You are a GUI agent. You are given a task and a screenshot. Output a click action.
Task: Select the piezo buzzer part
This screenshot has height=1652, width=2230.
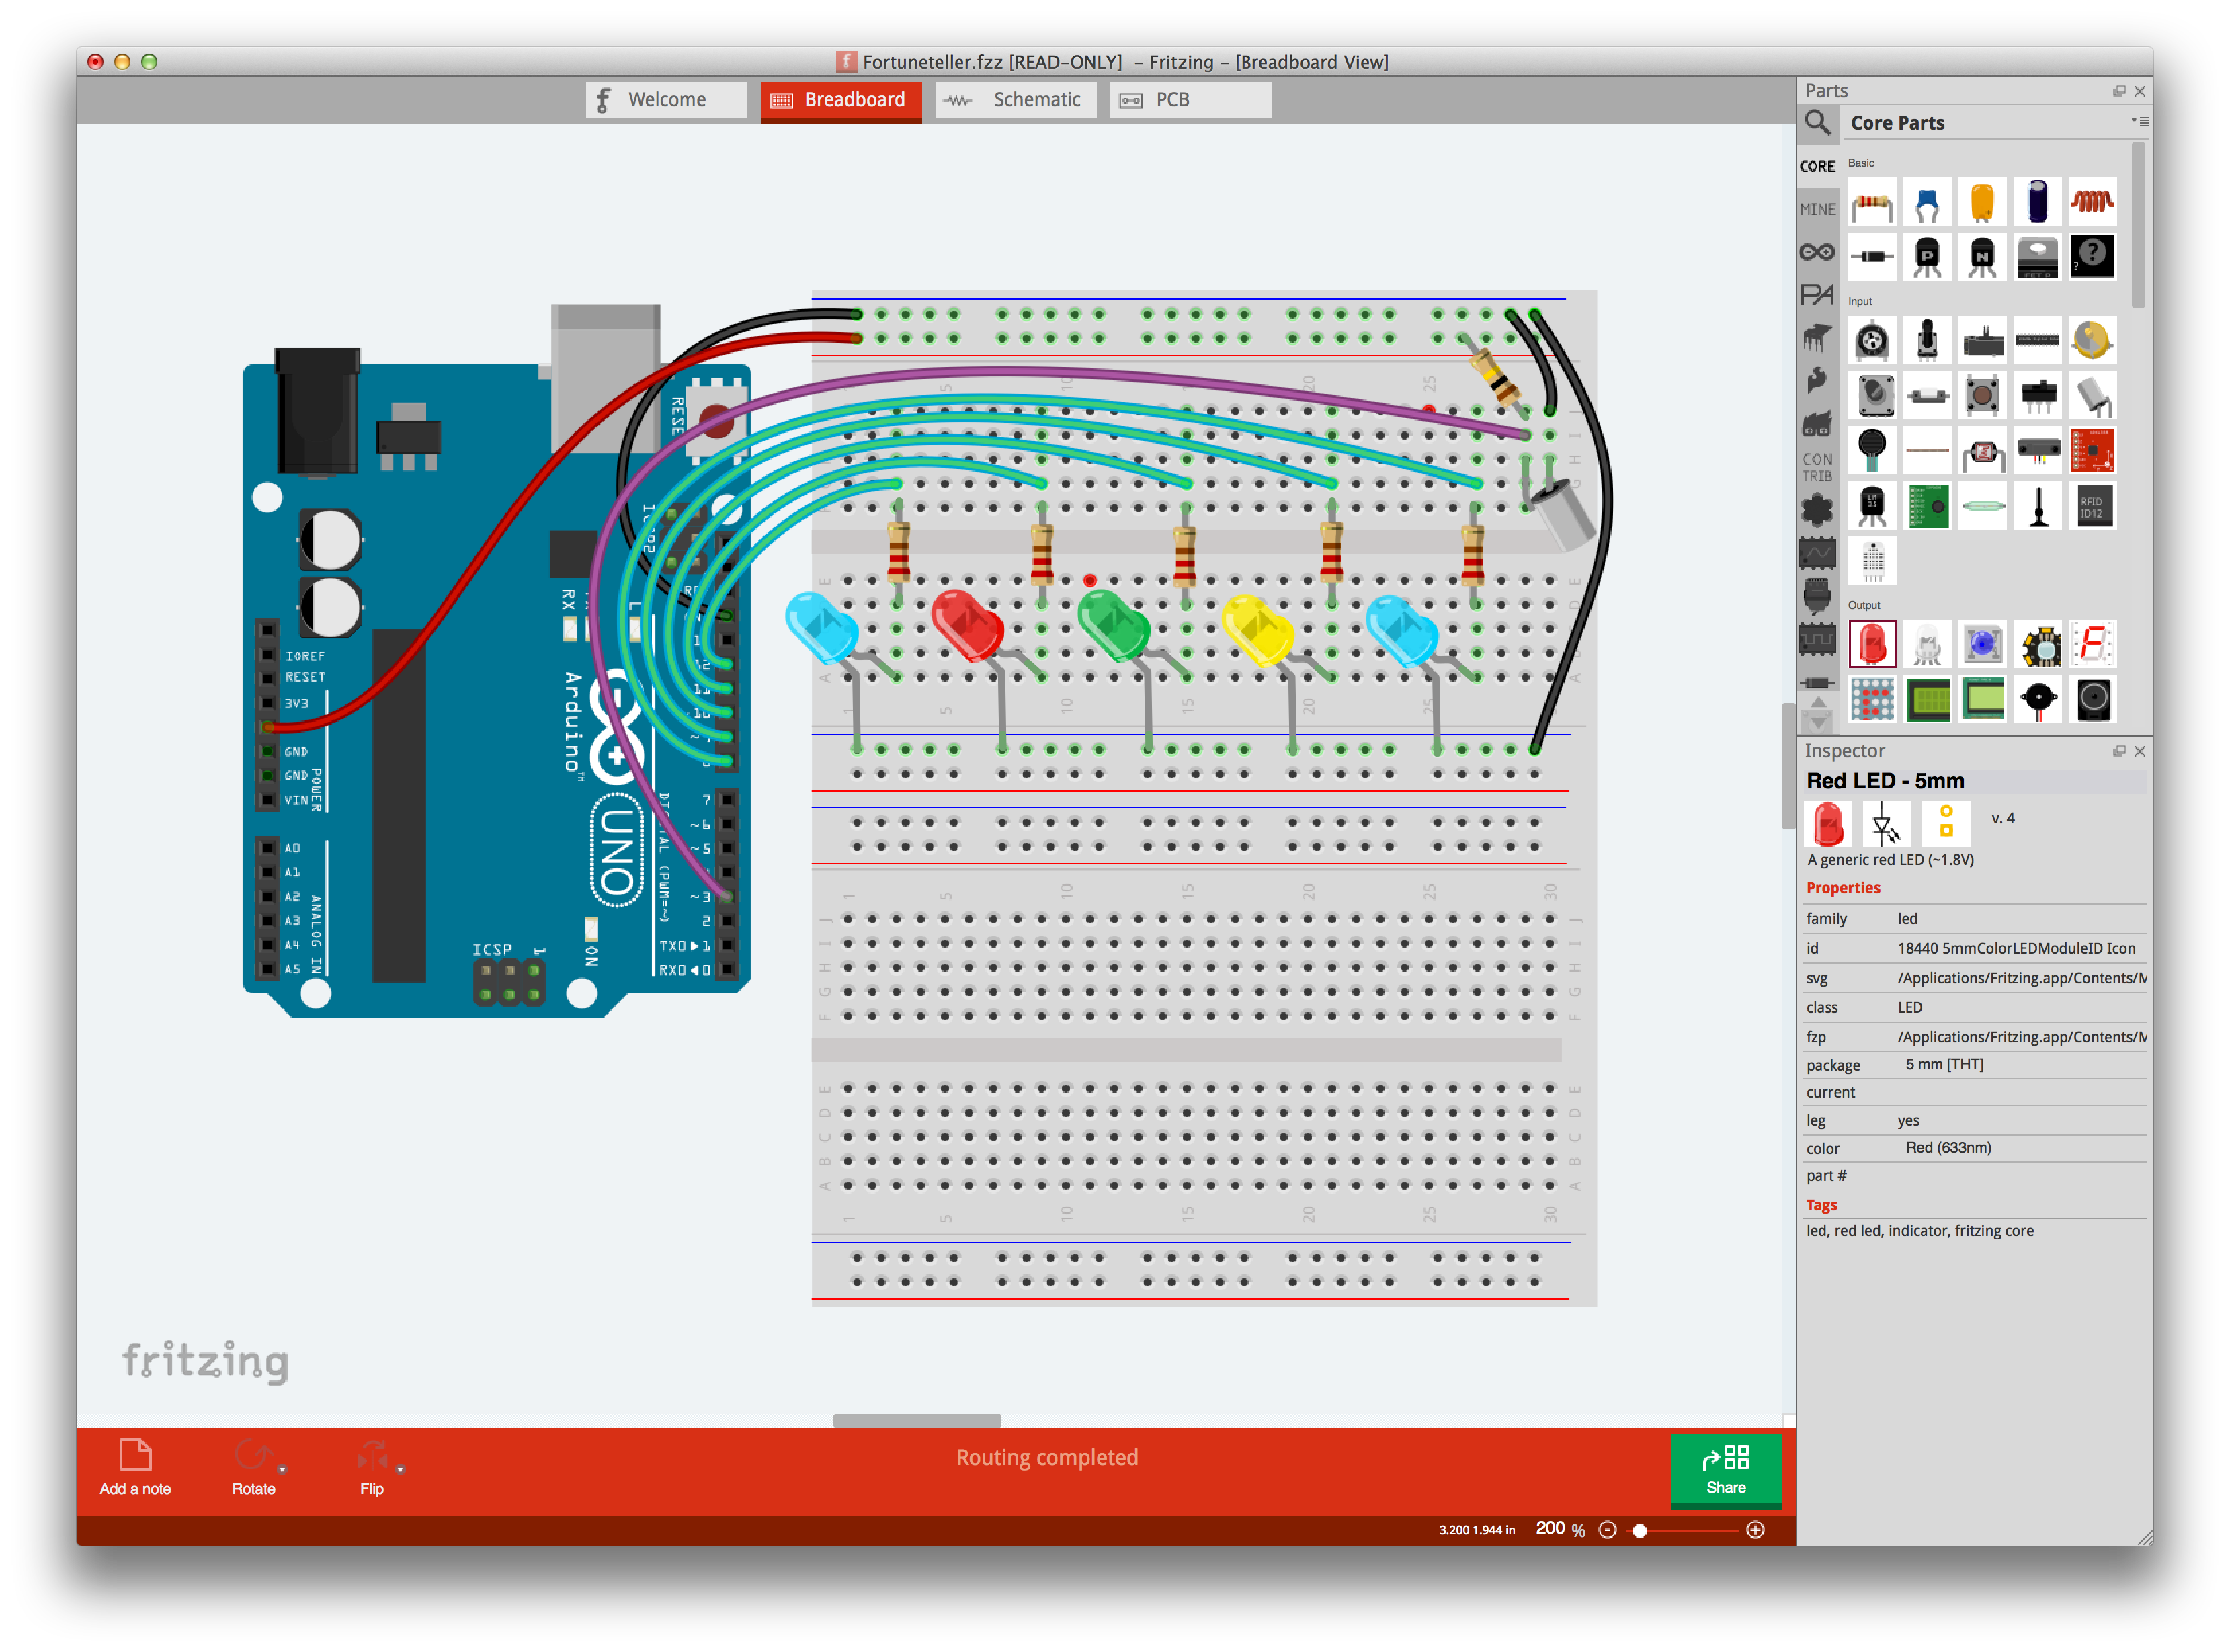coord(2038,699)
